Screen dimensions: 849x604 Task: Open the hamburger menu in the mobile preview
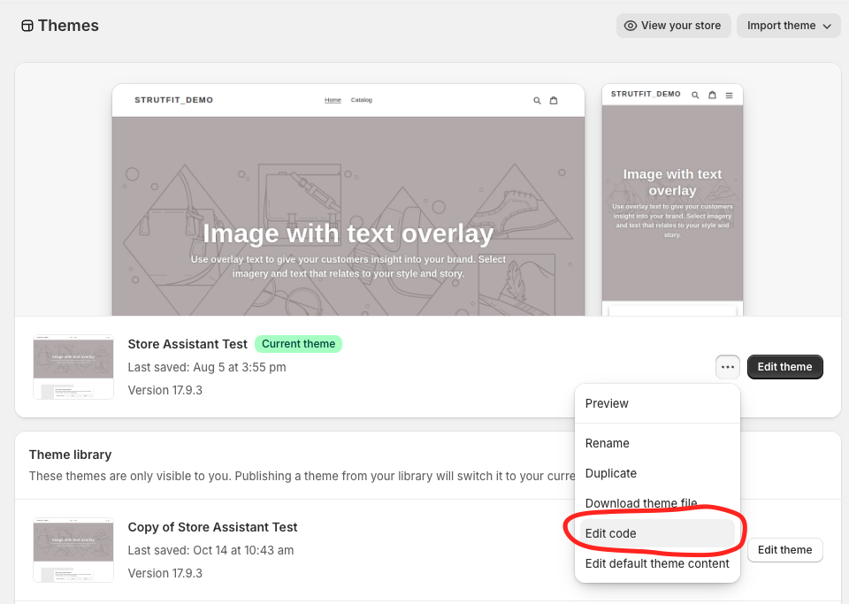pos(729,94)
